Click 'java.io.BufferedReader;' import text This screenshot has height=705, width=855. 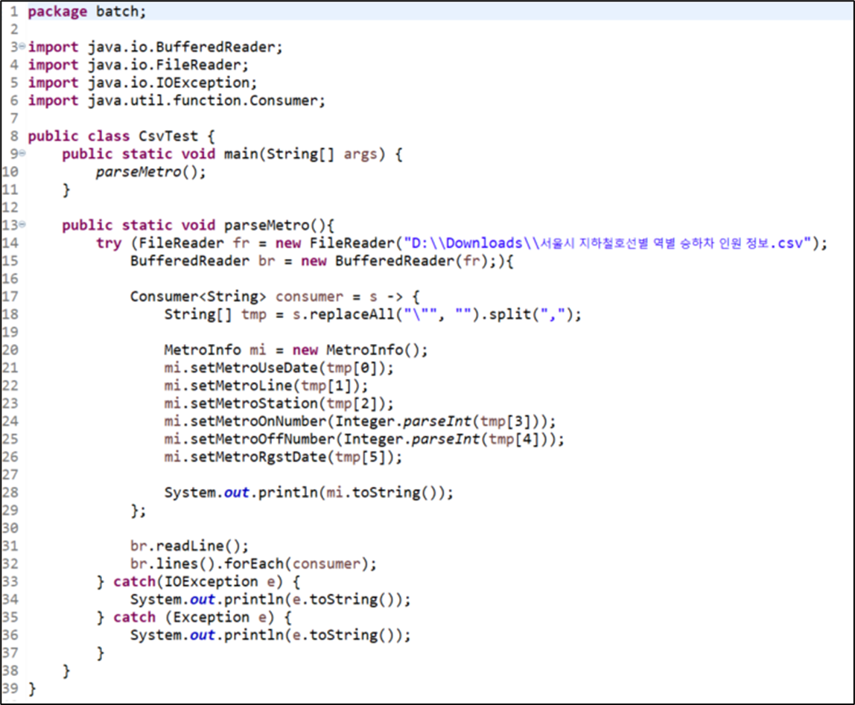(185, 48)
